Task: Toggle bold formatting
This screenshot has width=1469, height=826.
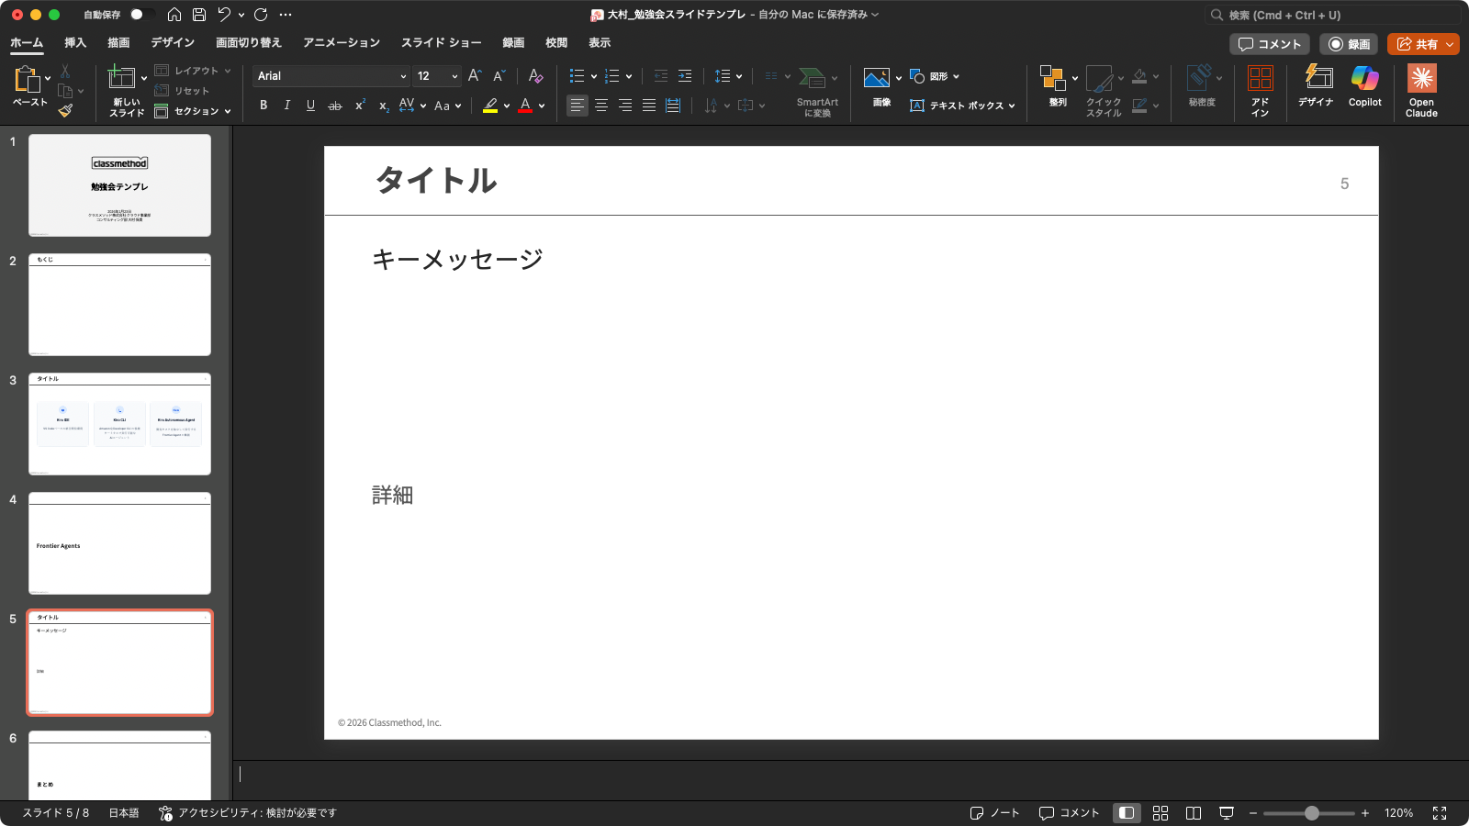Action: pos(264,106)
